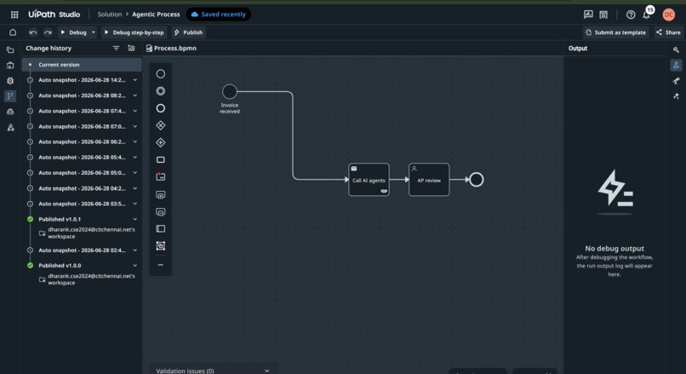Go to Solution in the breadcrumb

coord(110,14)
